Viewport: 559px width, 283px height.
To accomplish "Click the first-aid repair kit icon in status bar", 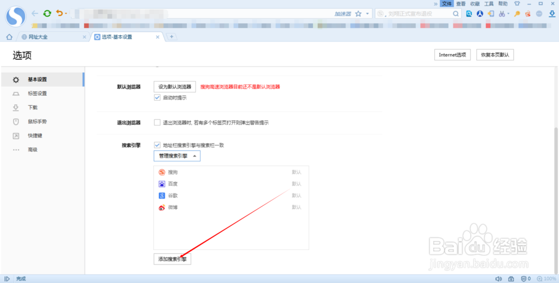I will (x=511, y=279).
